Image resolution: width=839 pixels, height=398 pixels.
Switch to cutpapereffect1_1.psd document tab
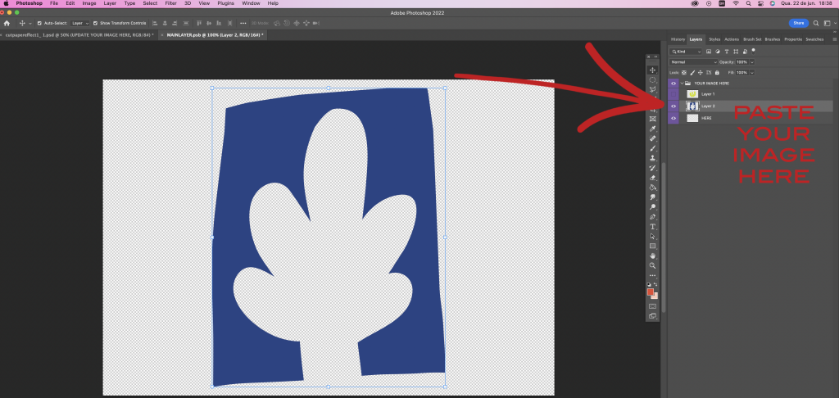click(79, 34)
